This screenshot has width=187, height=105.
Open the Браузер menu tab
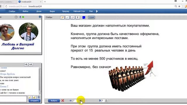(x=66, y=11)
